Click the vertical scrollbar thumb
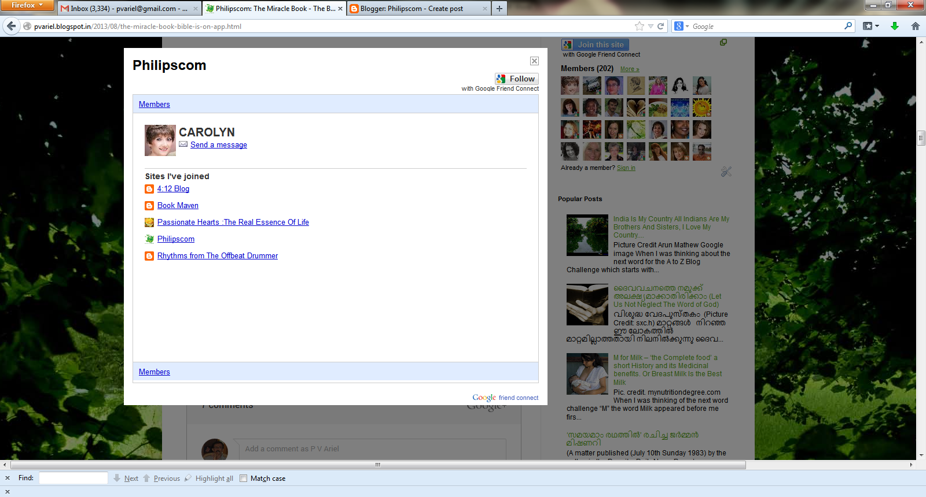 tap(921, 138)
